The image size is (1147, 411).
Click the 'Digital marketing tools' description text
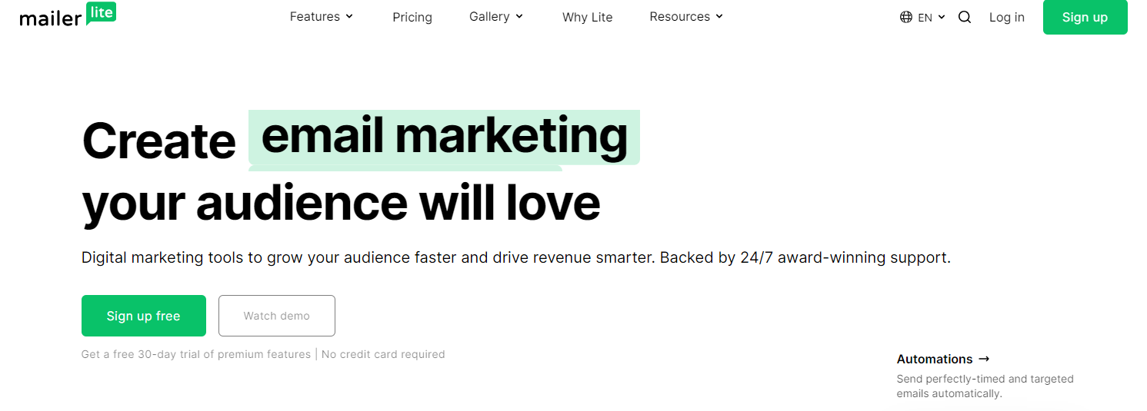pos(516,257)
